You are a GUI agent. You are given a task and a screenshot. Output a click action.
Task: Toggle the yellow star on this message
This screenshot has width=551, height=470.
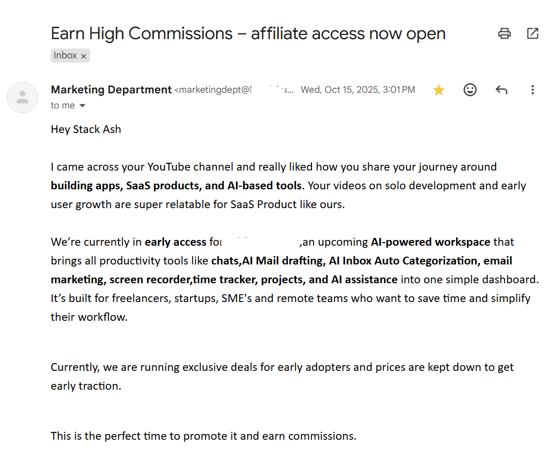click(x=439, y=90)
